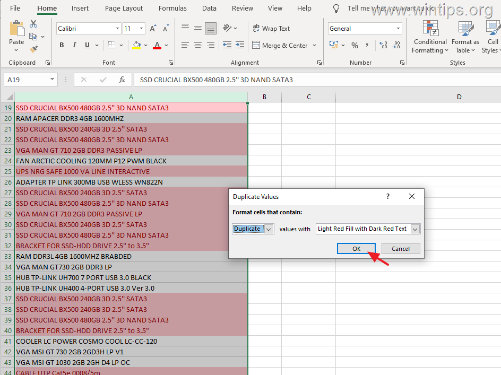Switch to the Page Layout tab
Screen dimensions: 501x375
pos(124,8)
